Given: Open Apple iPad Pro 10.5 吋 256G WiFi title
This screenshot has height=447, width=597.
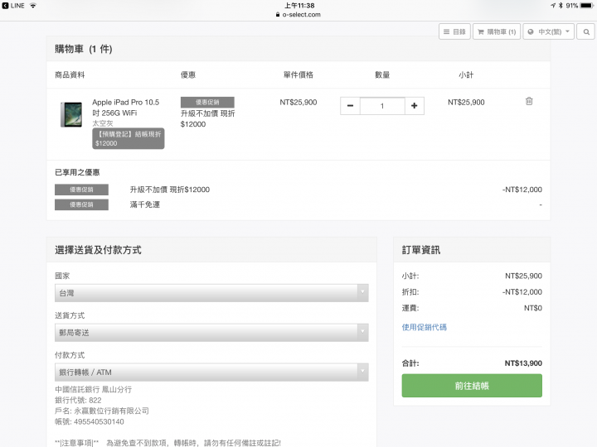Looking at the screenshot, I should click(126, 108).
